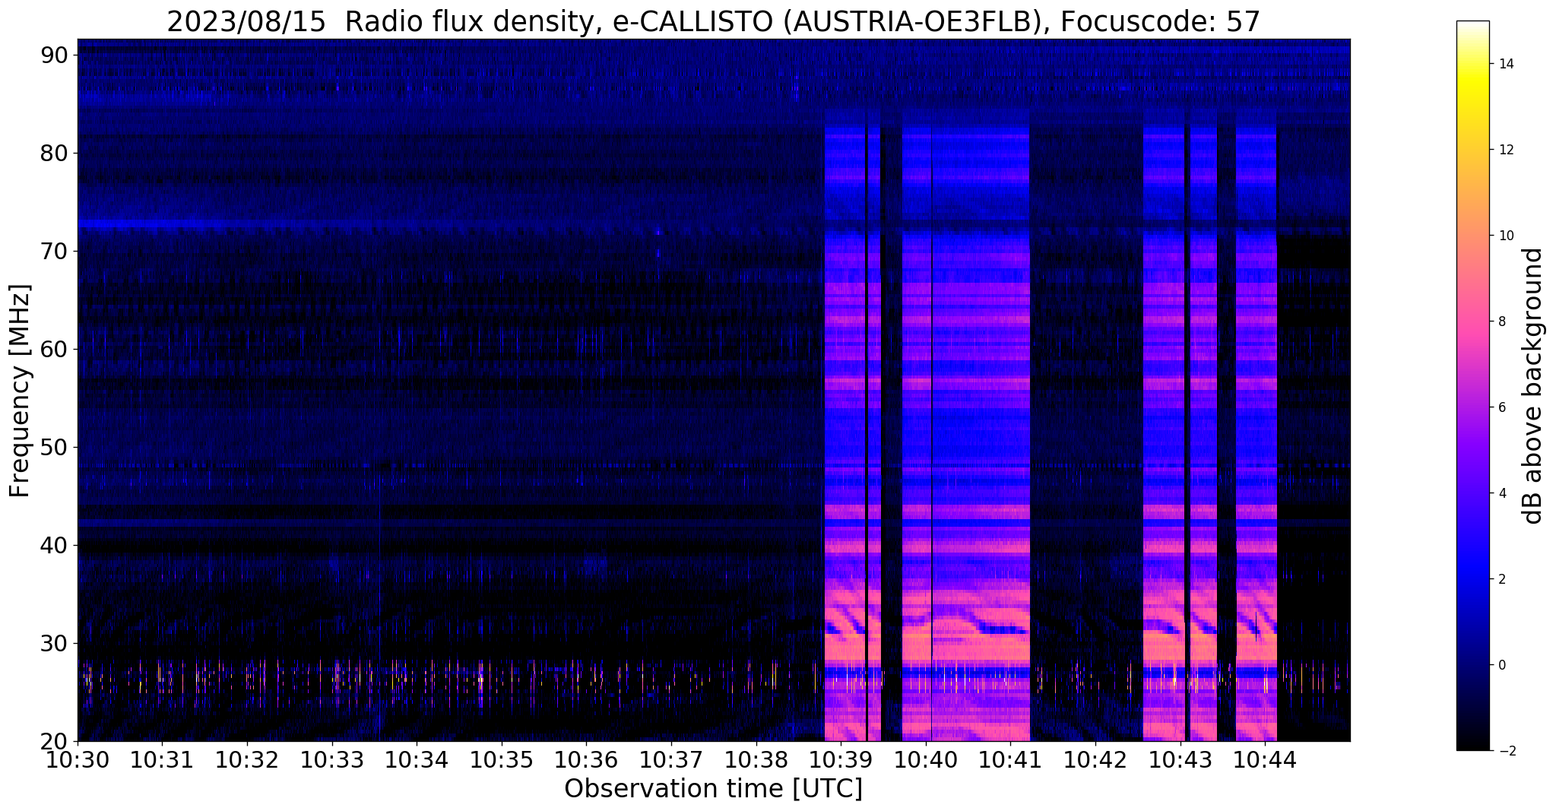Image resolution: width=1556 pixels, height=811 pixels.
Task: Click the 'dB above background' colorbar label
Action: [x=1533, y=386]
